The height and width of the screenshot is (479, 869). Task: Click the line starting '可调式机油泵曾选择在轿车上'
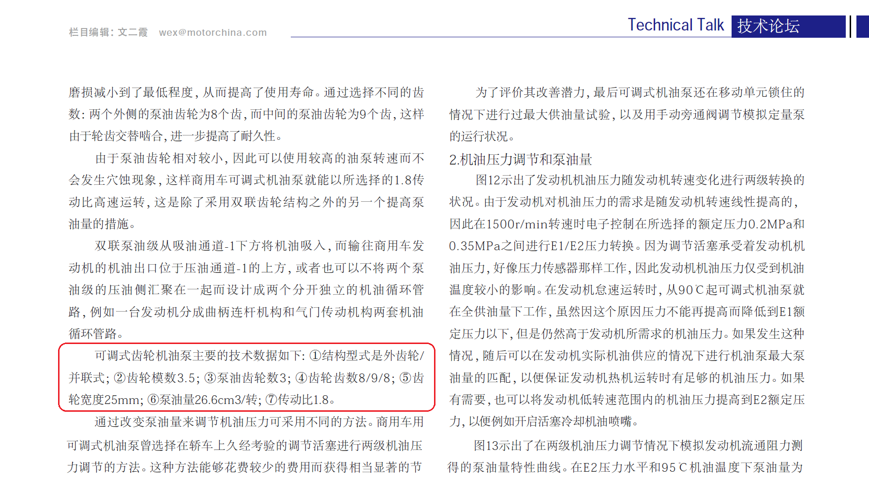[245, 445]
